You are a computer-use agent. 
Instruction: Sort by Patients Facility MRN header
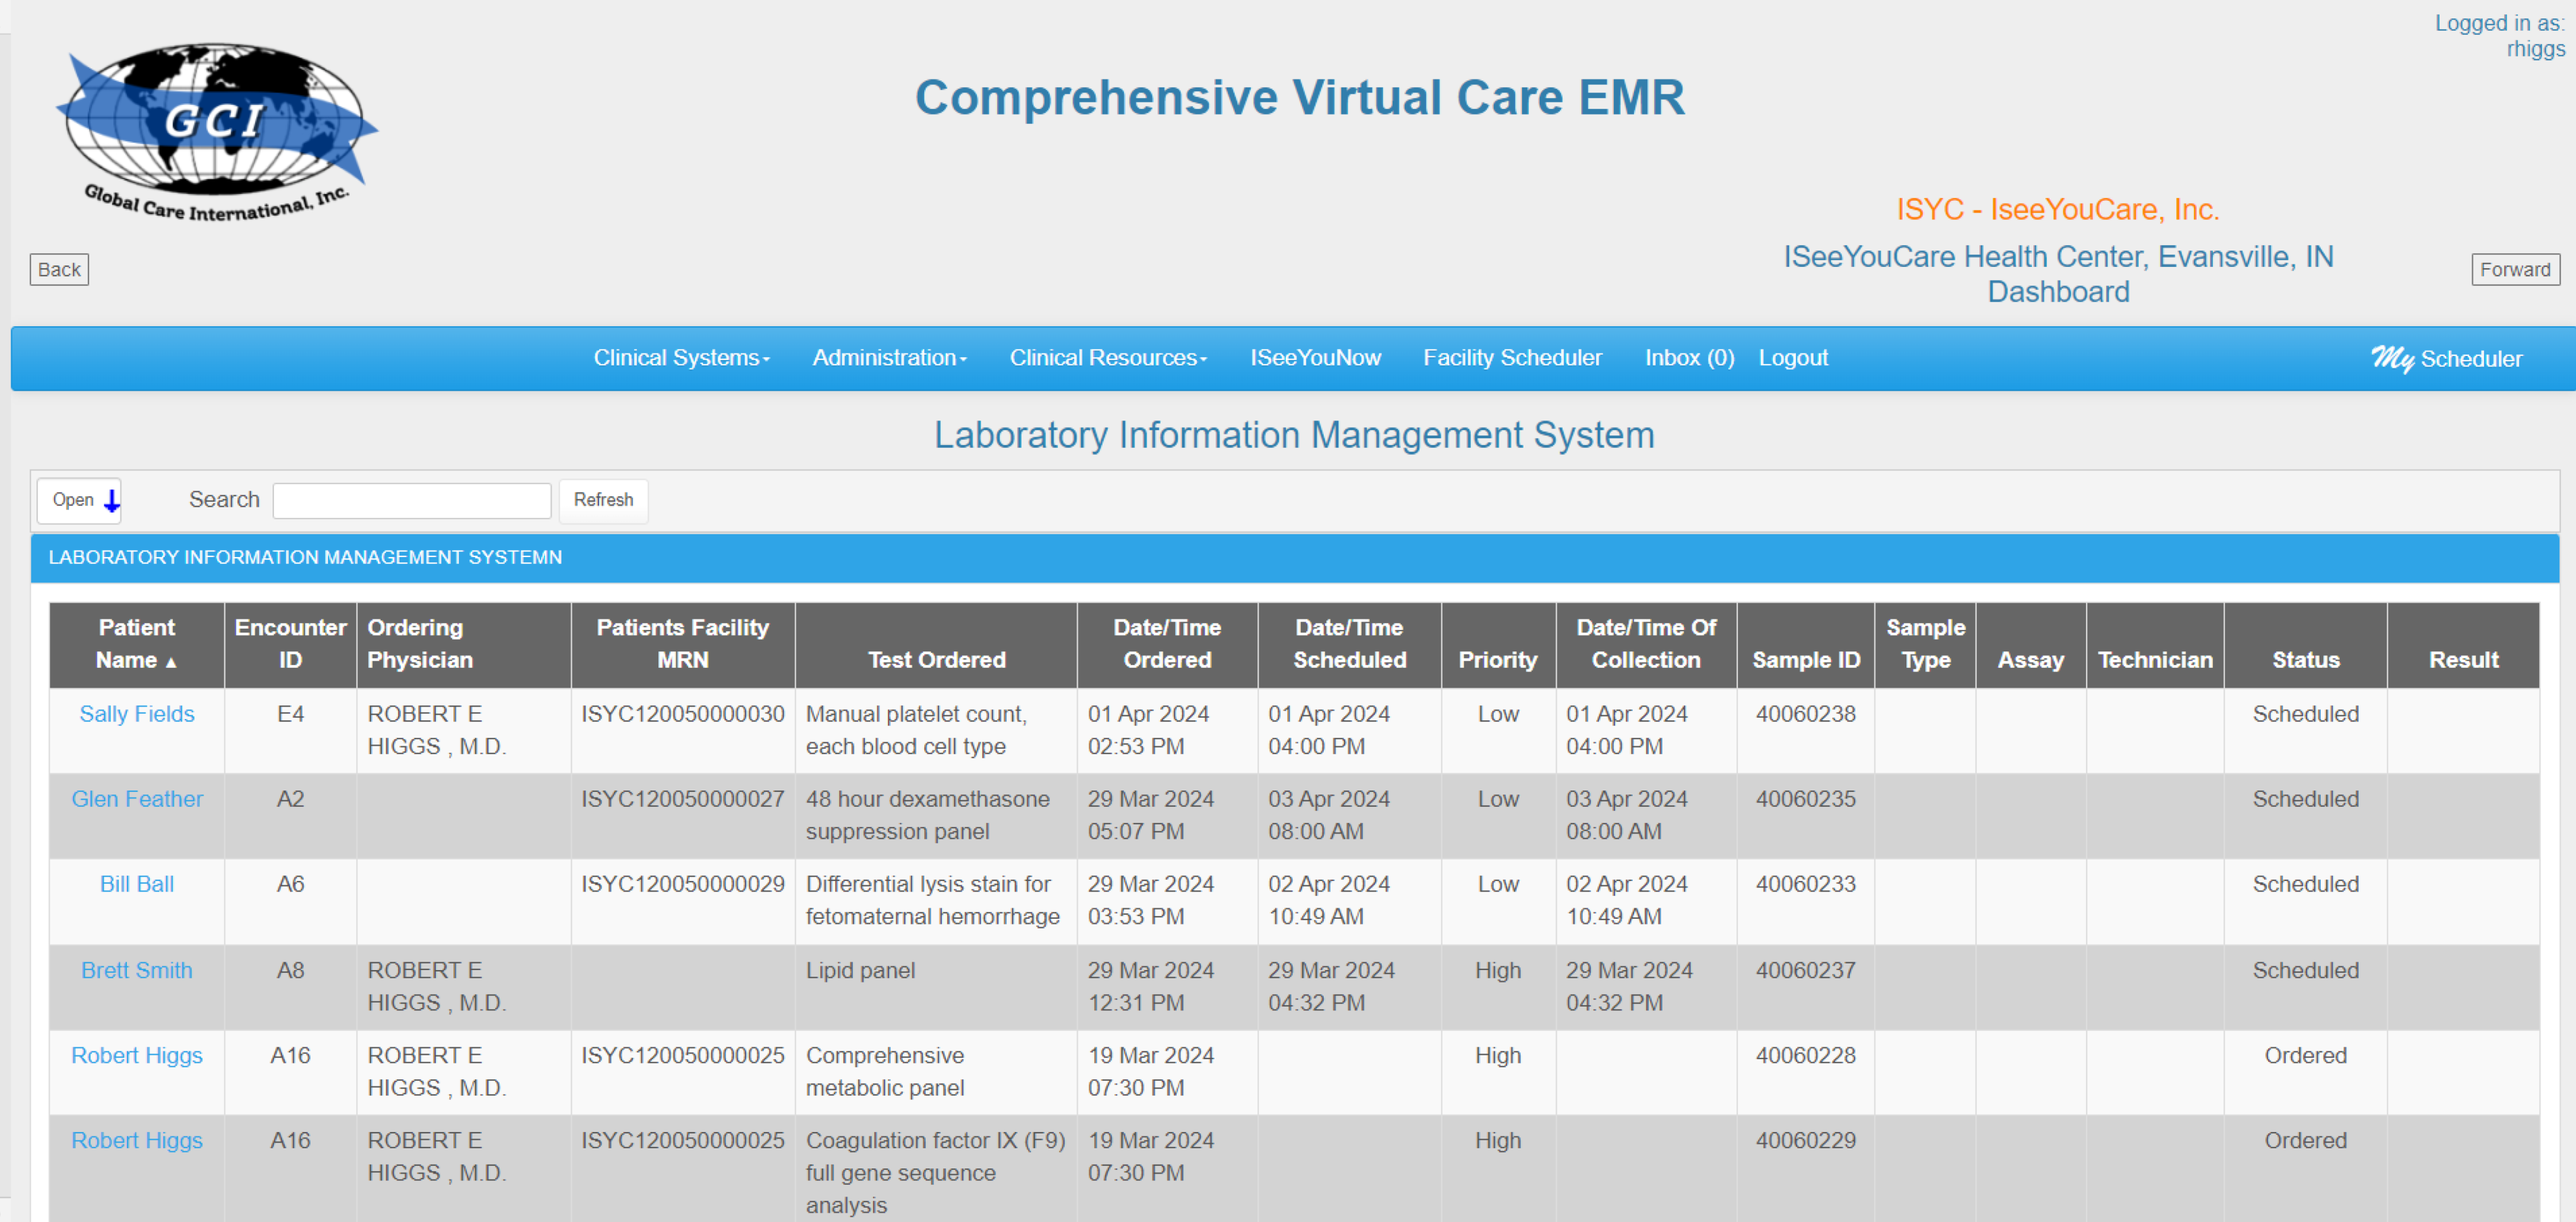coord(683,644)
